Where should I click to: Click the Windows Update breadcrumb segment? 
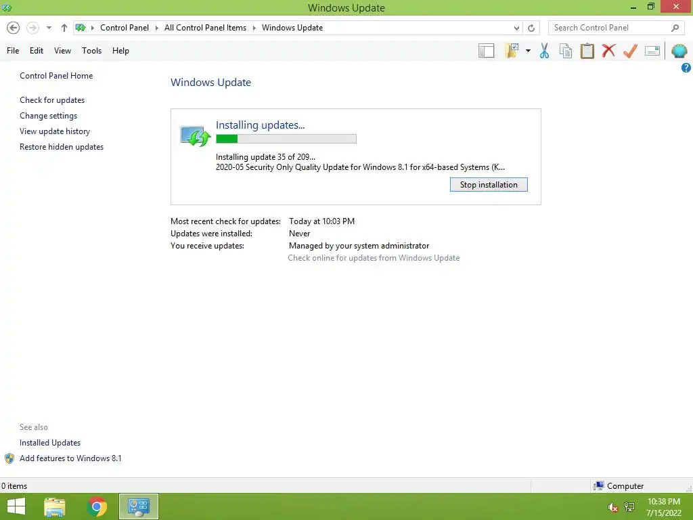292,28
